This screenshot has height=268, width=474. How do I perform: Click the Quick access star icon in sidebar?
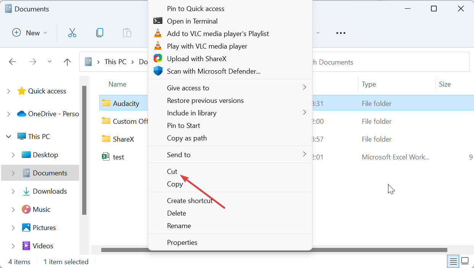(x=21, y=91)
